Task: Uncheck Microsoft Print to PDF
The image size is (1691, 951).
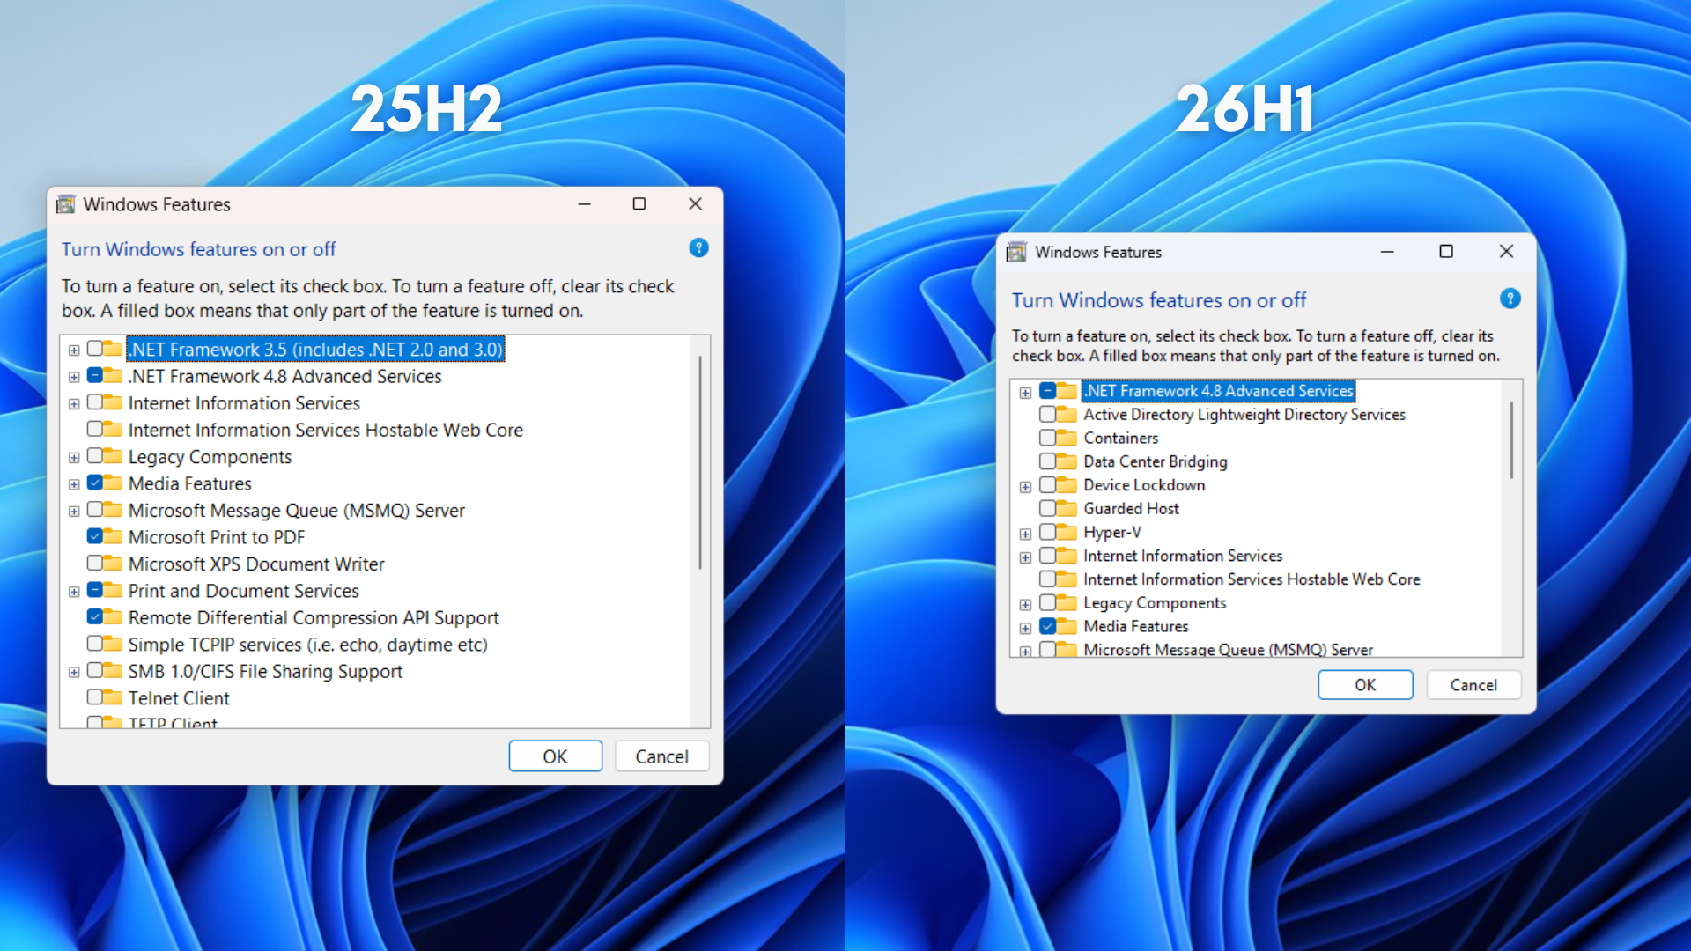Action: [x=96, y=536]
